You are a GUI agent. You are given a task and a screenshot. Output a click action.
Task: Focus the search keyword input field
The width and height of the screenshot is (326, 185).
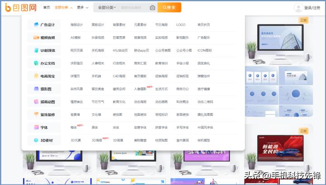133,8
